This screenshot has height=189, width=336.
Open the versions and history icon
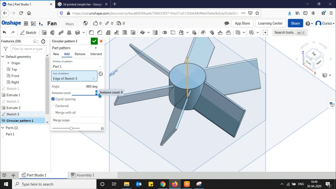tap(33, 23)
